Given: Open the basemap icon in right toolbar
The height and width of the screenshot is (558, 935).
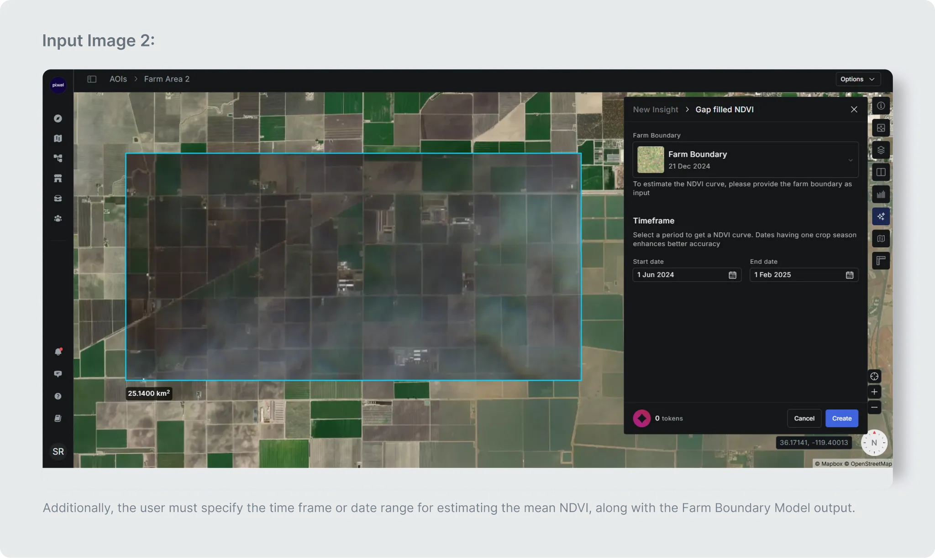Looking at the screenshot, I should coord(881,238).
